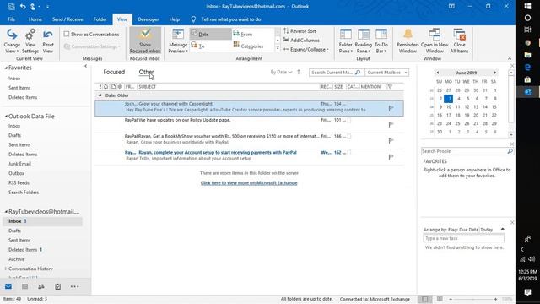Viewport: 540px width, 304px height.
Task: Show more navigation options ellipsis
Action: pos(74,286)
